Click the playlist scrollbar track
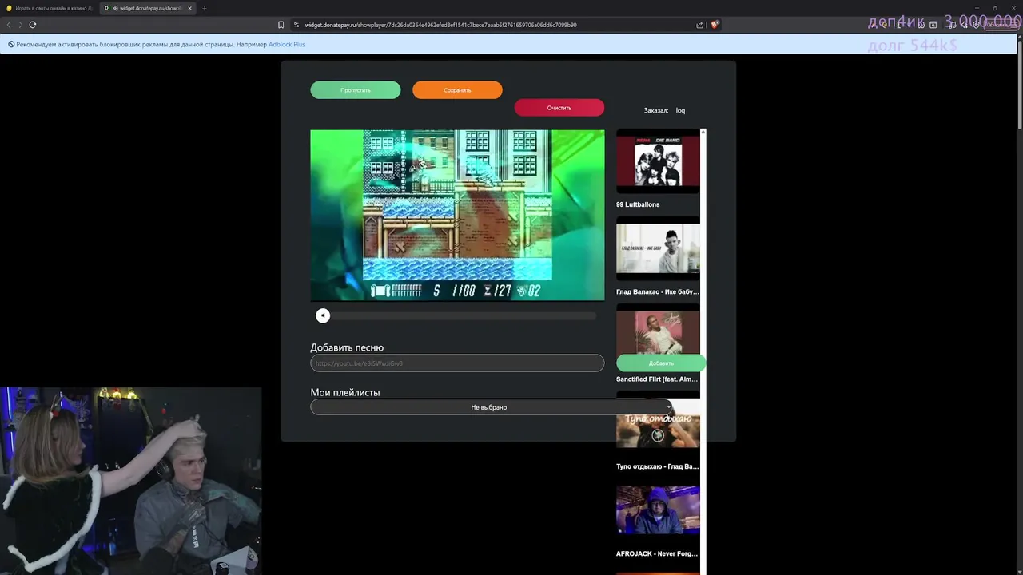Viewport: 1023px width, 575px height. pyautogui.click(x=703, y=351)
